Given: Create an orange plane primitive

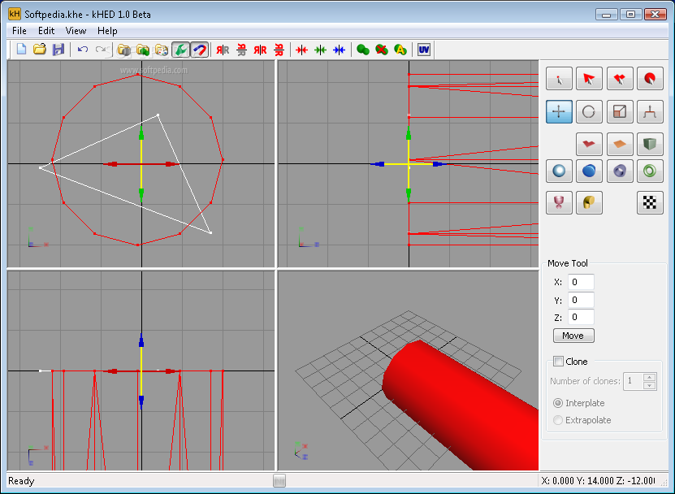Looking at the screenshot, I should (620, 144).
